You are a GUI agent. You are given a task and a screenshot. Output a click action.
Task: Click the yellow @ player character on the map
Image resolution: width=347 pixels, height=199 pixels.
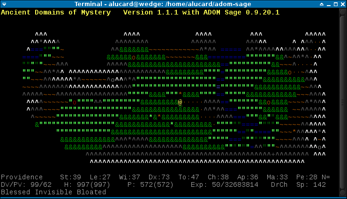180,102
